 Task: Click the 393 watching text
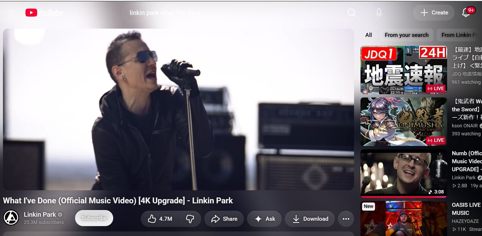466,134
